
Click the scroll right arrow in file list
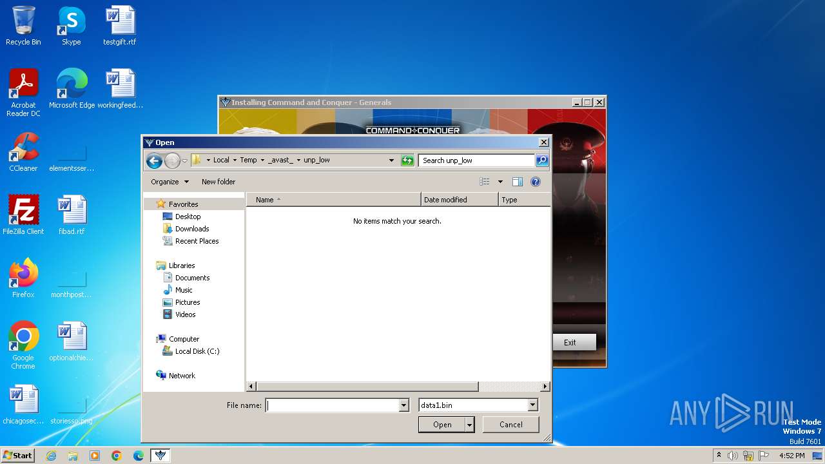pos(545,387)
